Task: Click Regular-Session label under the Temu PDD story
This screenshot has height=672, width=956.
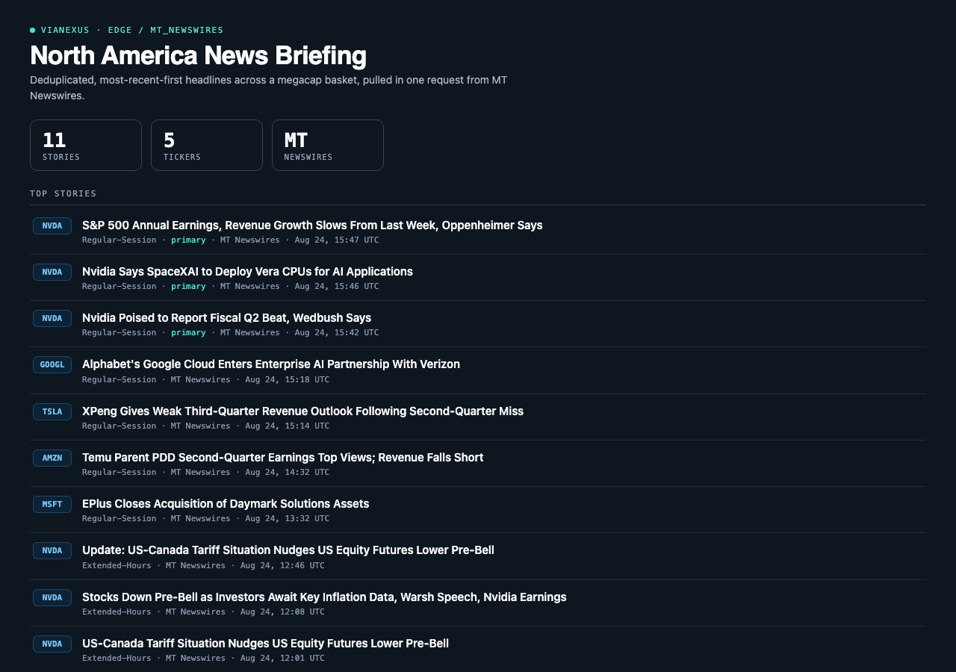Action: click(x=119, y=473)
